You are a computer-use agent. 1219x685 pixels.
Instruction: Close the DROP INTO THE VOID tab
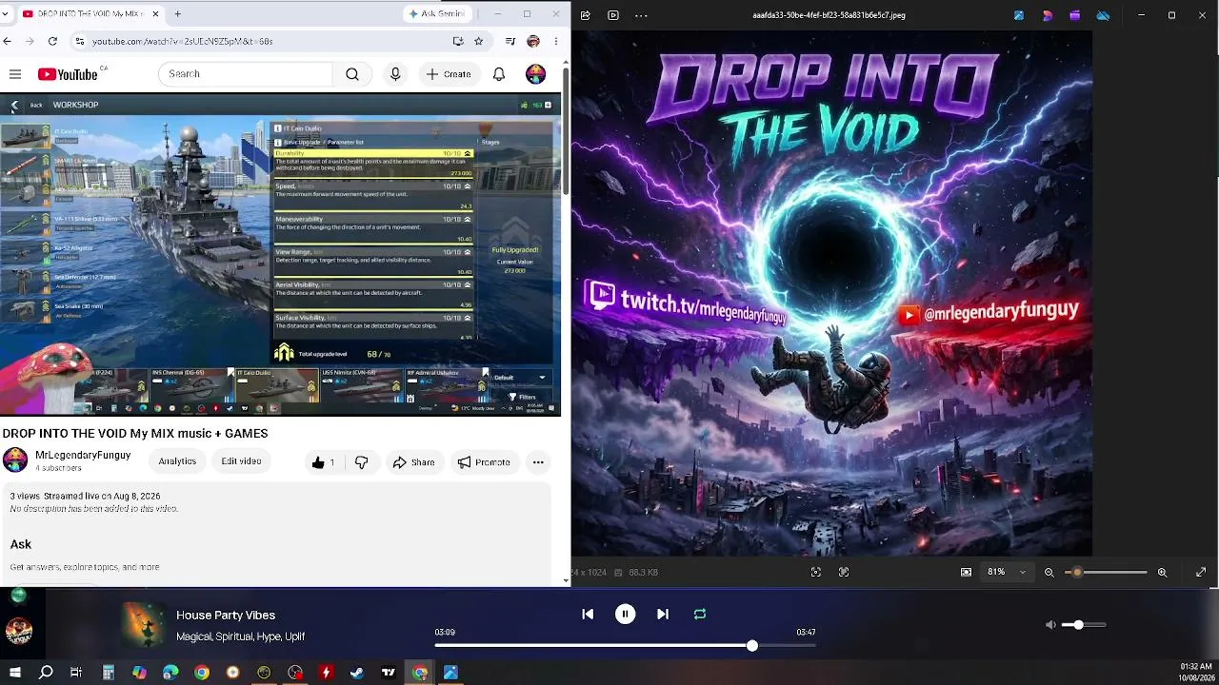tap(155, 14)
